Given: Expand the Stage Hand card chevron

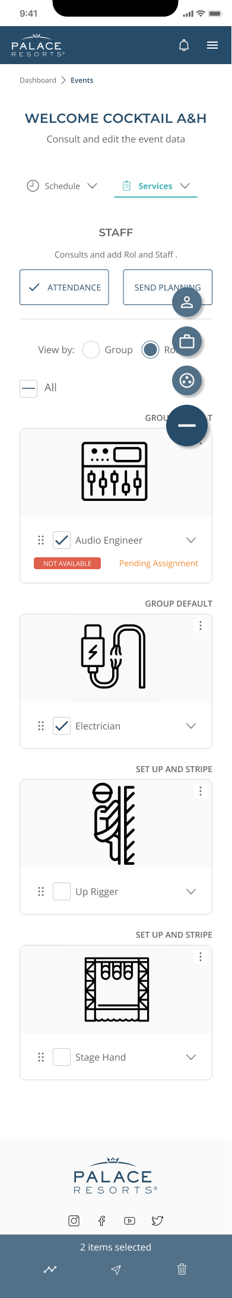Looking at the screenshot, I should 191,1057.
